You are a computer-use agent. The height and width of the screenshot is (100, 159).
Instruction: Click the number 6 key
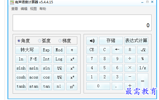(x=117, y=68)
